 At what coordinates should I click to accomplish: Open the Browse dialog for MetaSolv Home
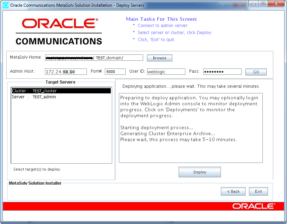[x=159, y=58]
